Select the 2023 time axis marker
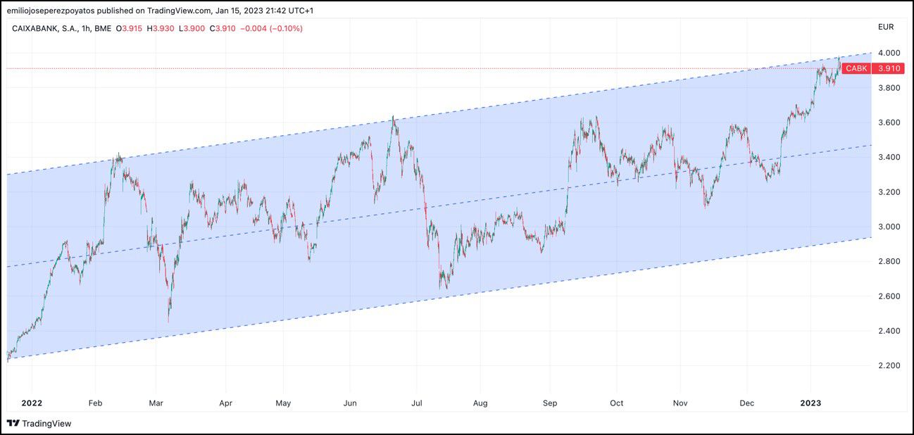This screenshot has width=914, height=435. point(810,403)
